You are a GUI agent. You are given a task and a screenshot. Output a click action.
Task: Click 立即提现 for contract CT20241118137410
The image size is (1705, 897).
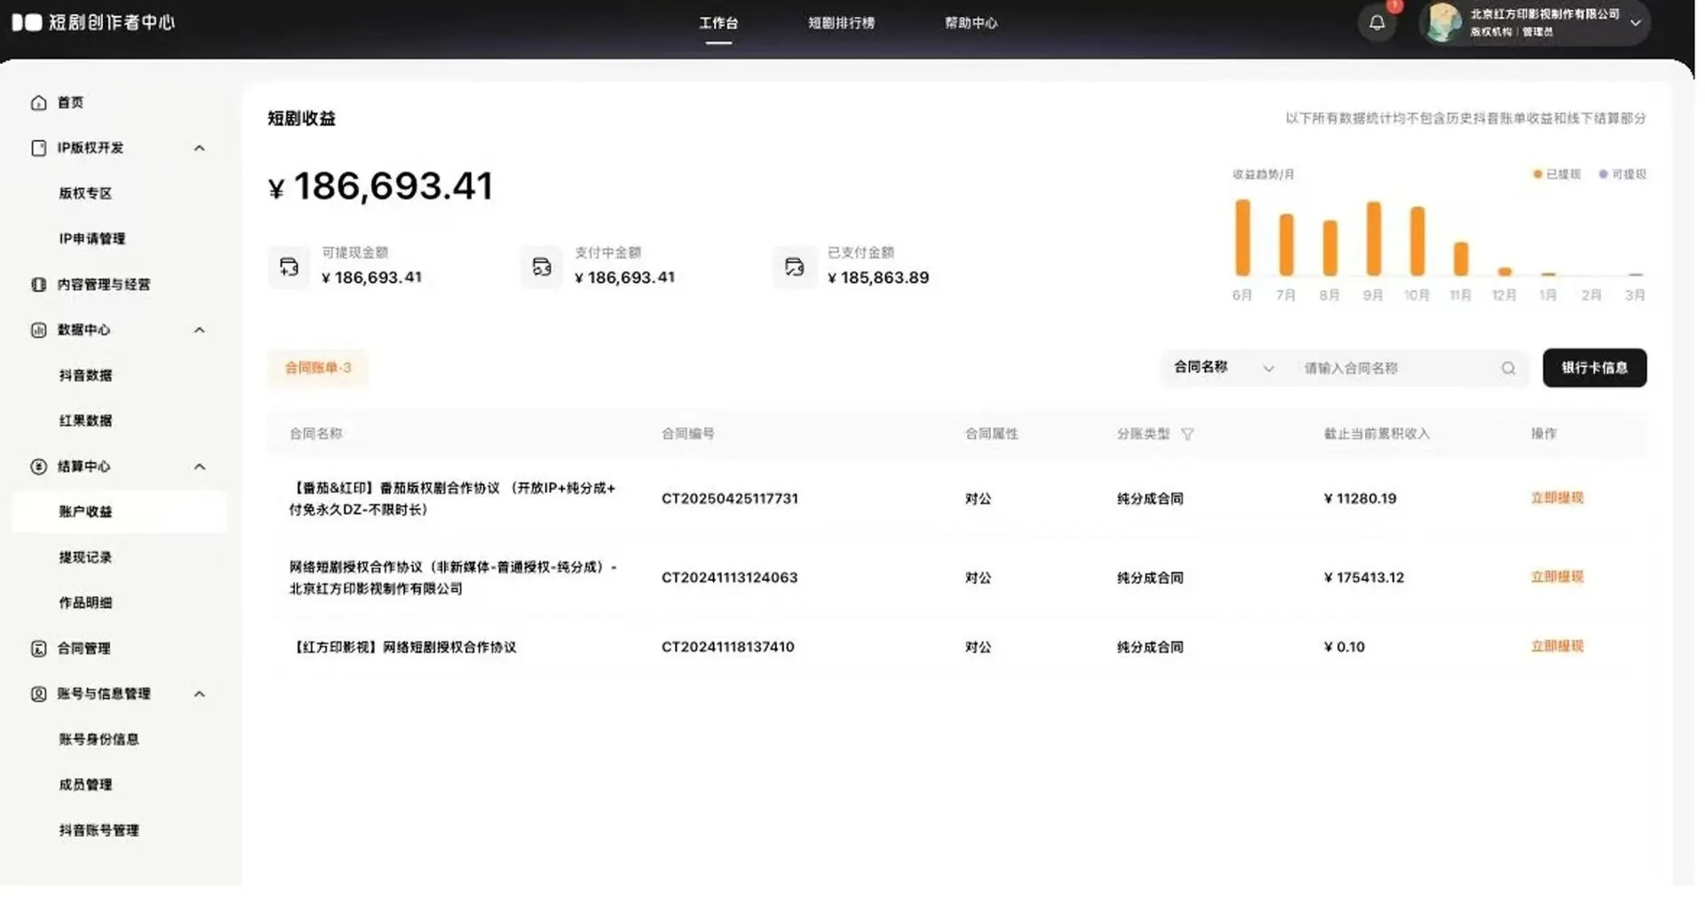pos(1557,647)
